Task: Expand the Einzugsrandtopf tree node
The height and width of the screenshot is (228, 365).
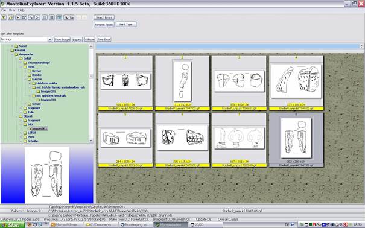Action: tap(21, 63)
